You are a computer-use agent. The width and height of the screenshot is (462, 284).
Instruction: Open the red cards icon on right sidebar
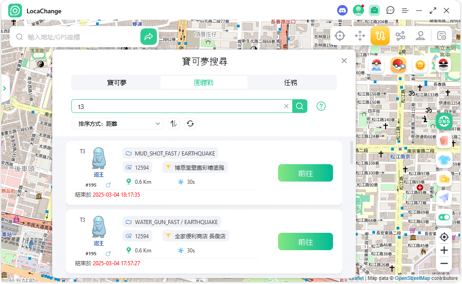click(x=444, y=140)
